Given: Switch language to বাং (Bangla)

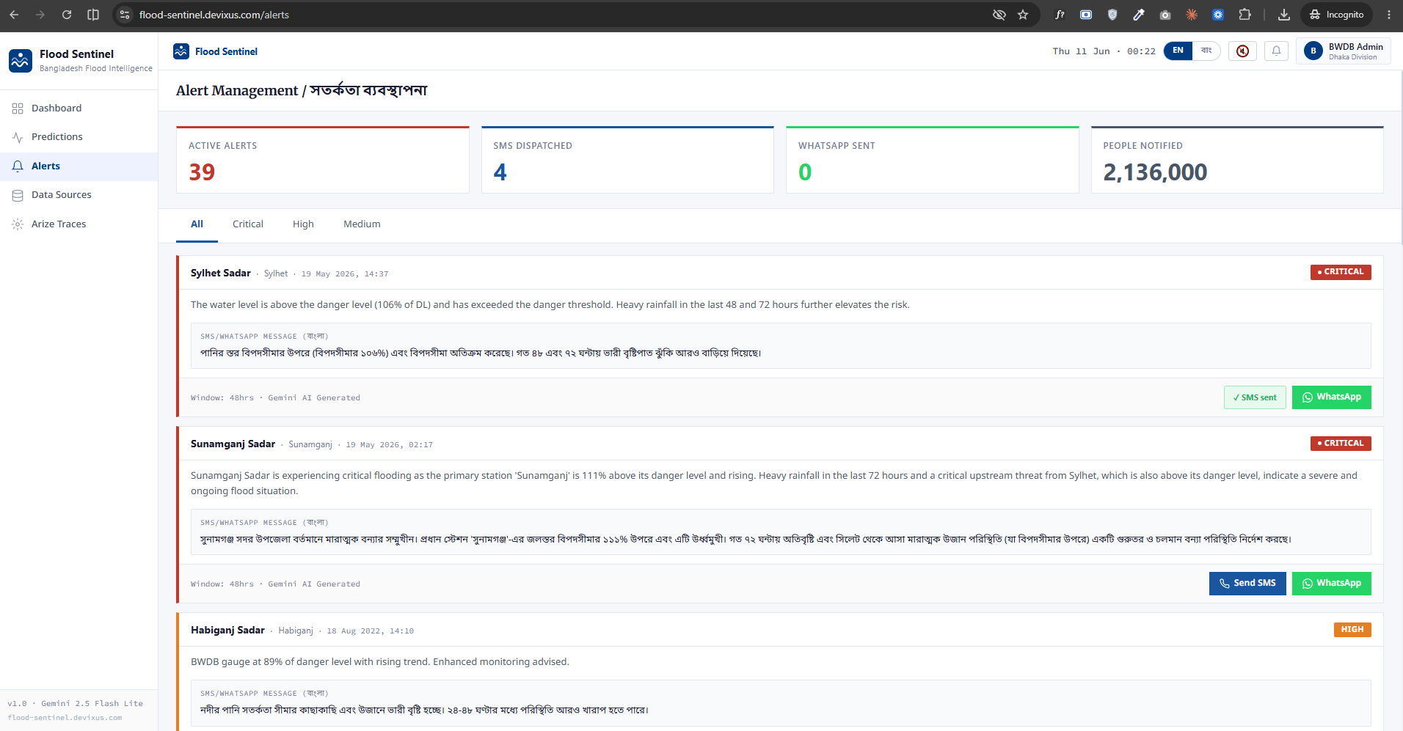Looking at the screenshot, I should 1206,51.
